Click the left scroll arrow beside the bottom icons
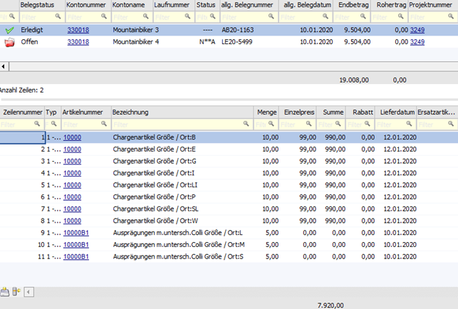Viewport: 458px width, 309px height. click(x=28, y=291)
